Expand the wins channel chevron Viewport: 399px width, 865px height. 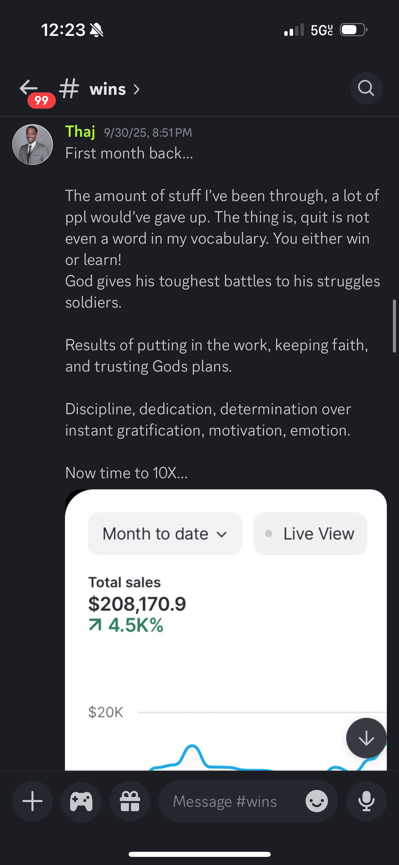[137, 89]
